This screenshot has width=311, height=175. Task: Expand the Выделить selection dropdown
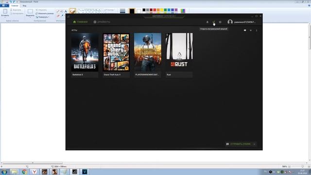(30, 17)
